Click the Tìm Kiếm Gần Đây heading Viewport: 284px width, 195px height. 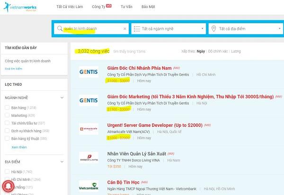[21, 48]
